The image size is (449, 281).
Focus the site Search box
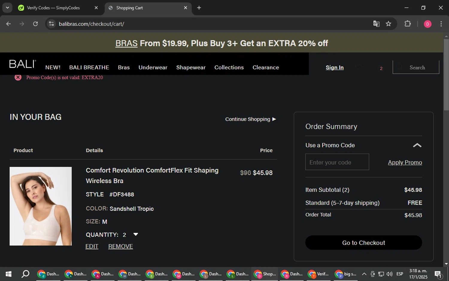pyautogui.click(x=416, y=67)
